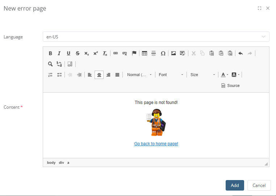This screenshot has height=196, width=276.
Task: Click the Cut scissors icon
Action: tap(194, 53)
